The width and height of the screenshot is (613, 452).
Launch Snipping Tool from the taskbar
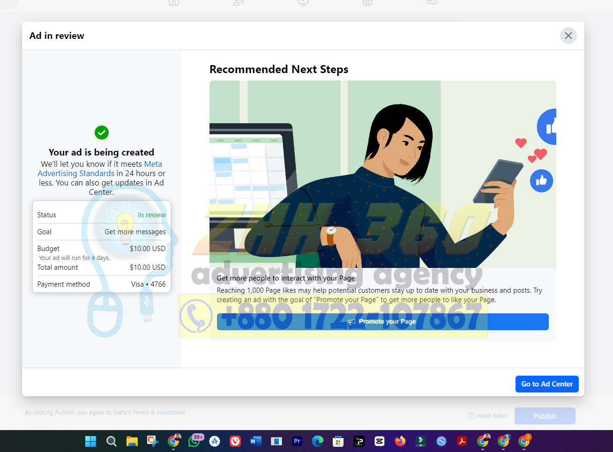152,441
